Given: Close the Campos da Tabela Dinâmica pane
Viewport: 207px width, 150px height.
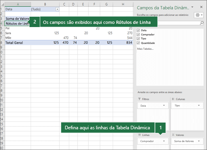Looking at the screenshot, I should [201, 7].
